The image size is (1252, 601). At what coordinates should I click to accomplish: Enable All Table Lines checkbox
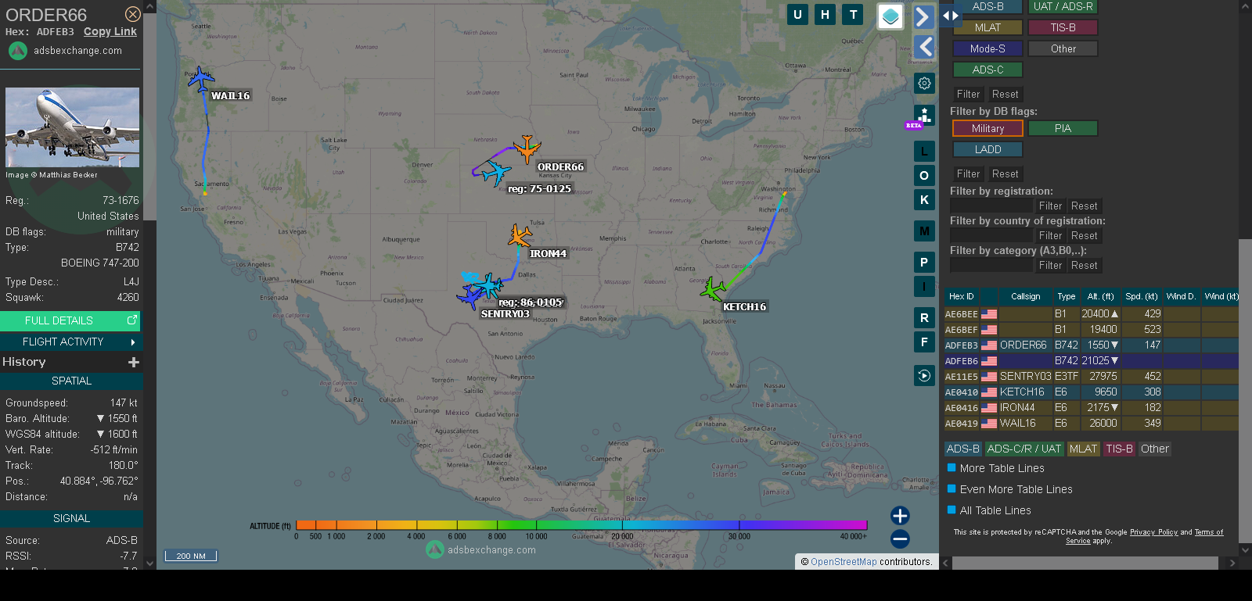pyautogui.click(x=952, y=510)
